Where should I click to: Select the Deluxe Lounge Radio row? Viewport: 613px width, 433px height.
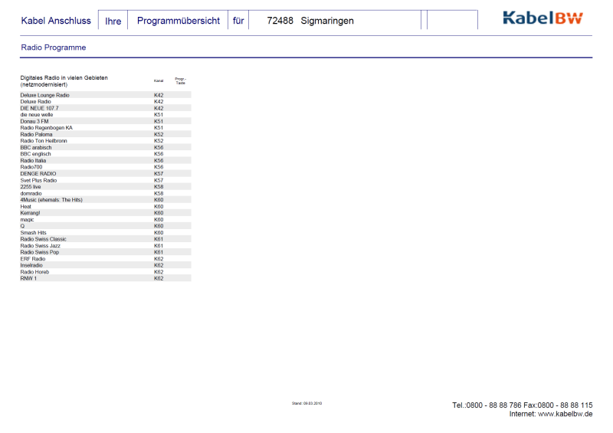[x=44, y=95]
